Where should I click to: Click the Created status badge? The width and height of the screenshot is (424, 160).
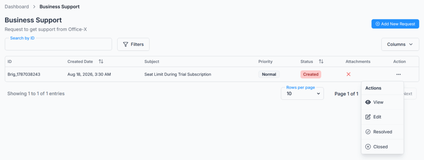pyautogui.click(x=311, y=74)
